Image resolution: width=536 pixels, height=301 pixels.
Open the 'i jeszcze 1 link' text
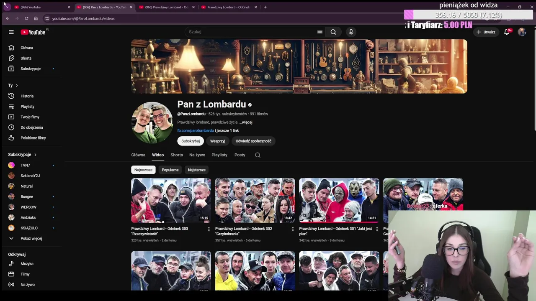[227, 131]
